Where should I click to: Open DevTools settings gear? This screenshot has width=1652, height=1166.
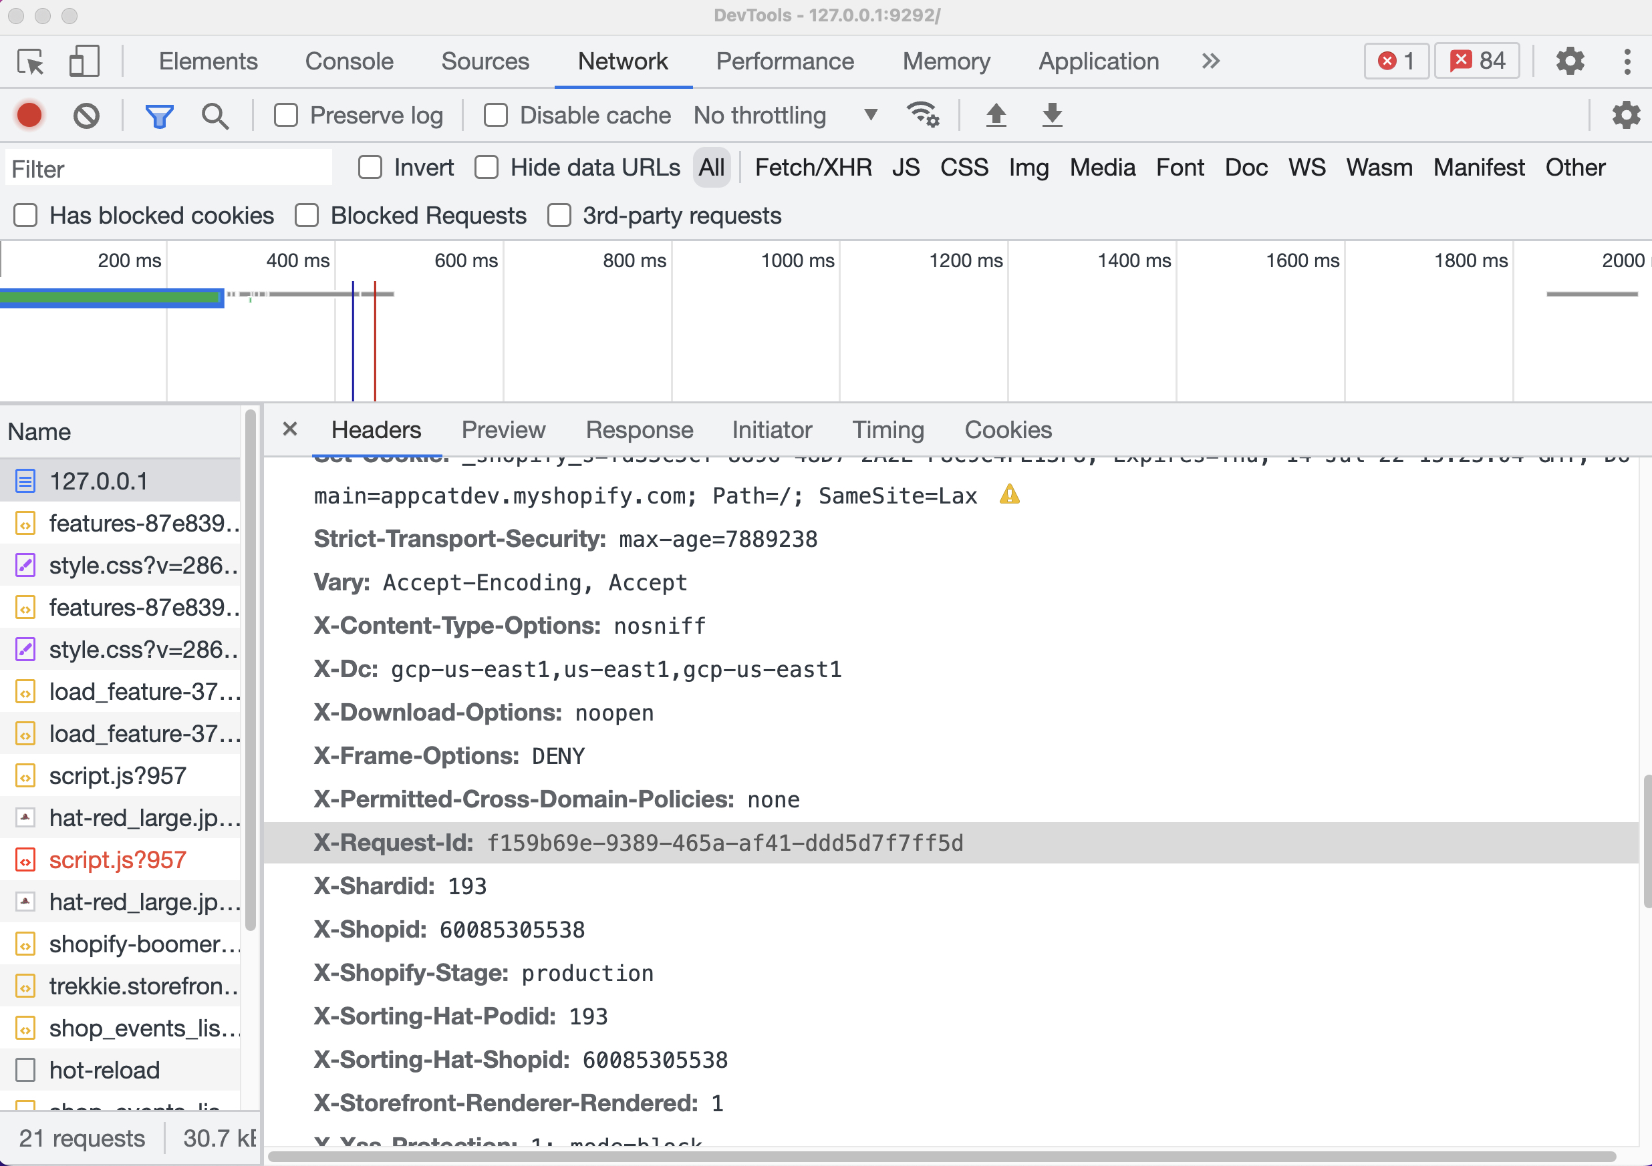coord(1570,61)
